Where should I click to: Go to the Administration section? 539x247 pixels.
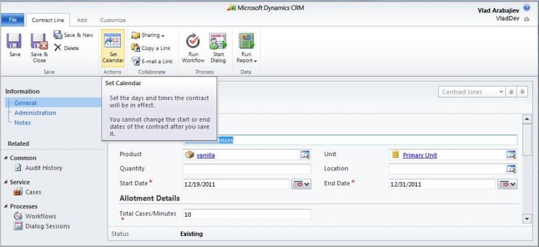(35, 112)
